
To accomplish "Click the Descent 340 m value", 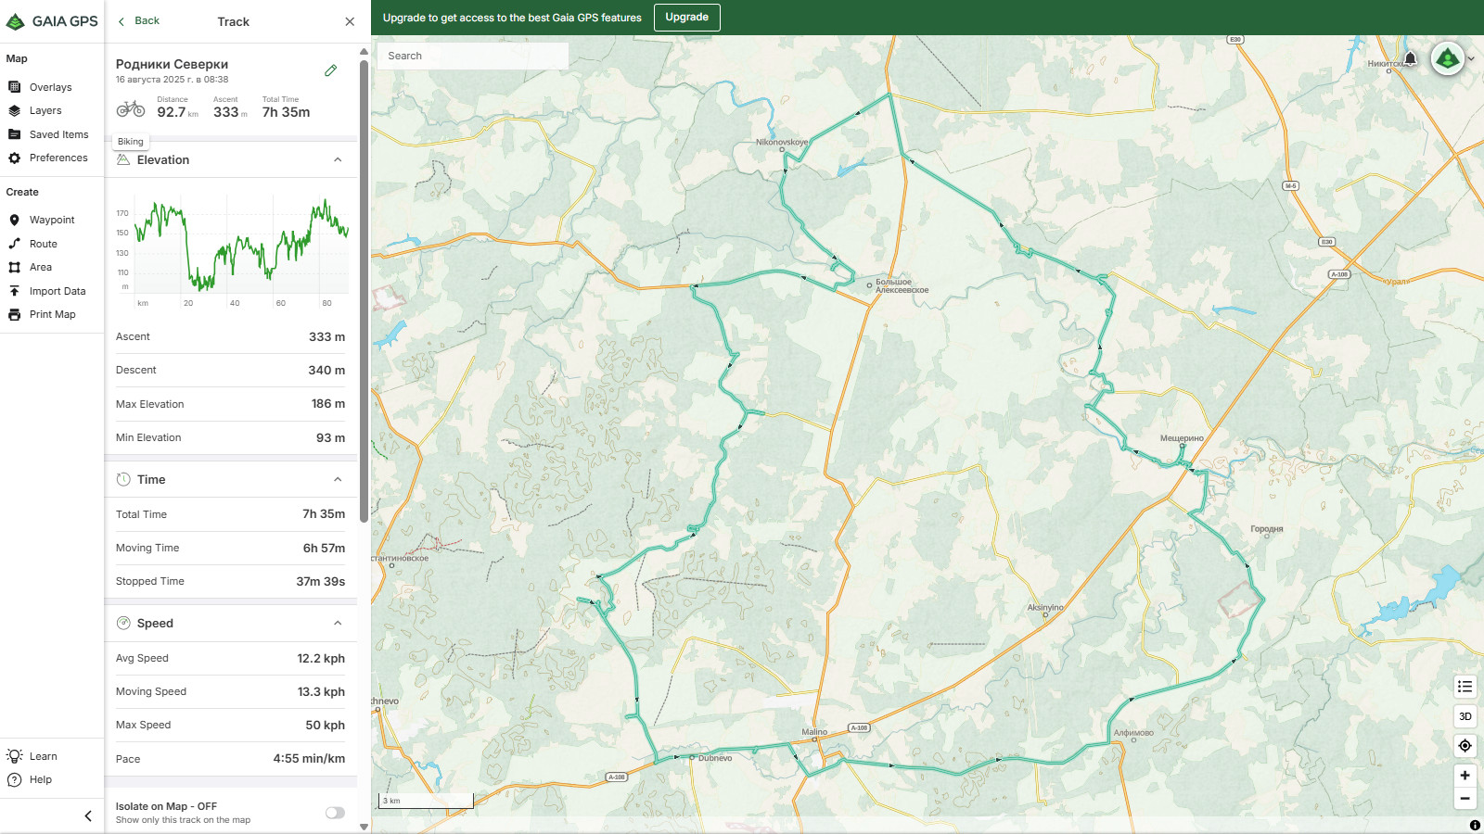I will (x=326, y=370).
